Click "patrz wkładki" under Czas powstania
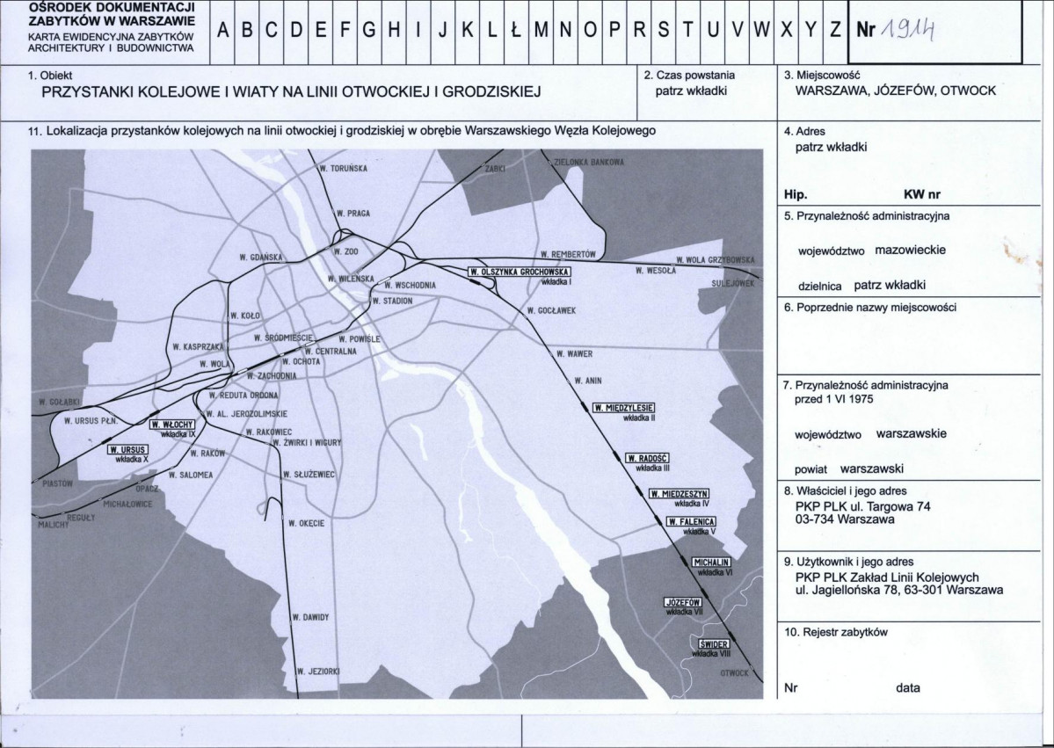 click(x=691, y=91)
